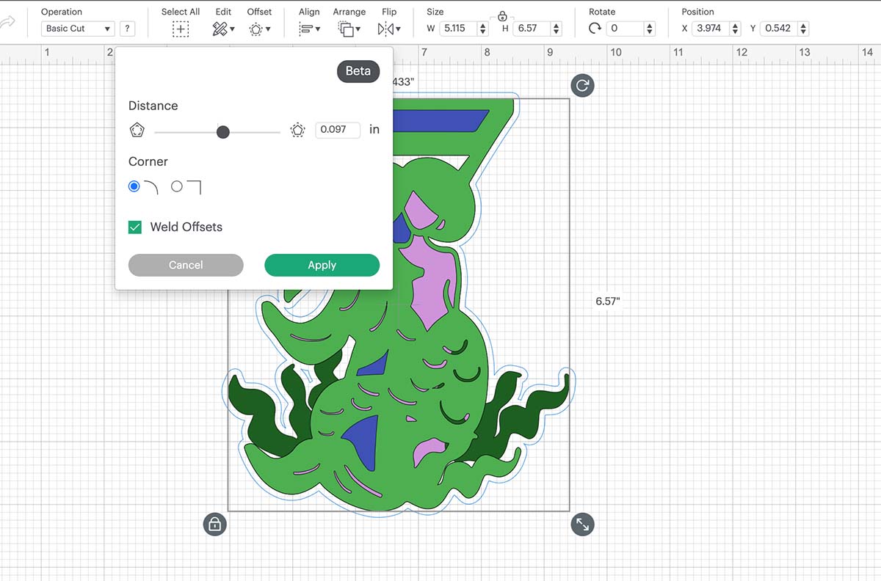Click the Height stepper arrows
The width and height of the screenshot is (881, 581).
[556, 29]
